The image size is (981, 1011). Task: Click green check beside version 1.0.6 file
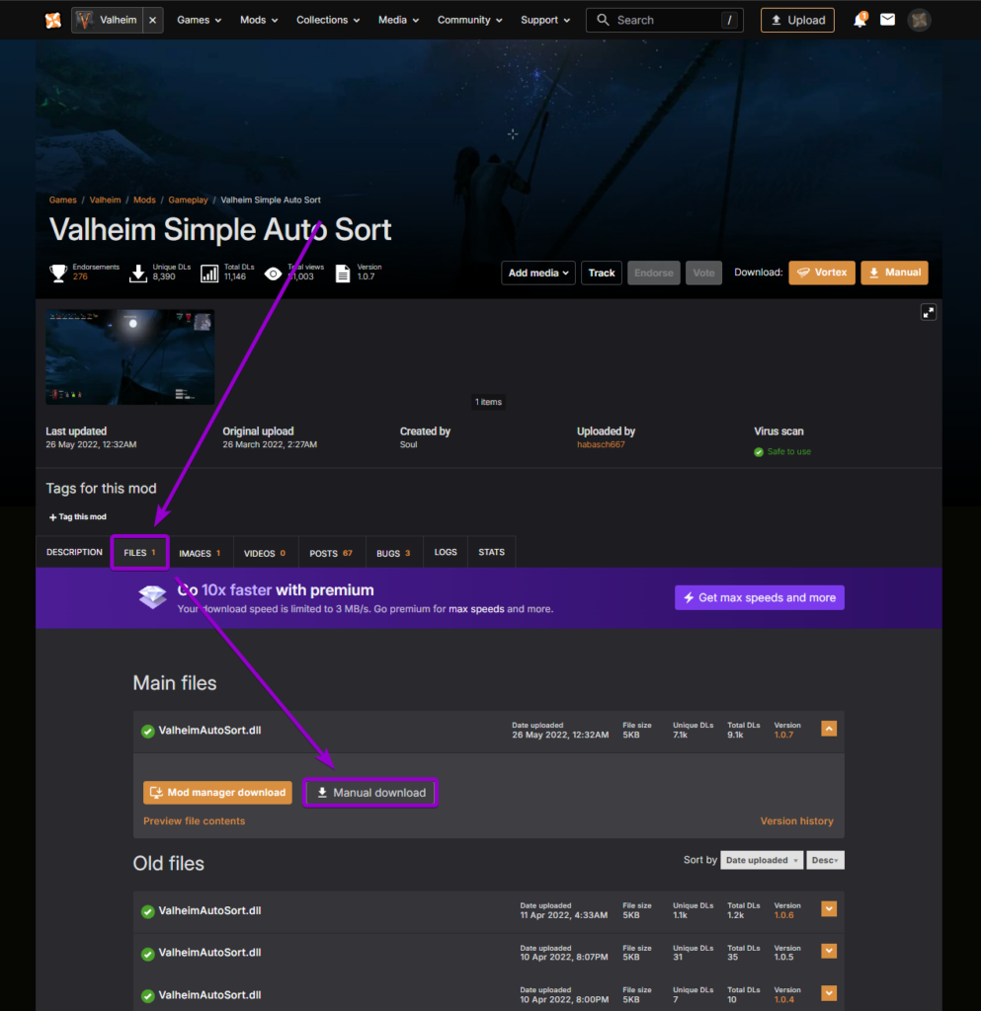click(x=148, y=911)
